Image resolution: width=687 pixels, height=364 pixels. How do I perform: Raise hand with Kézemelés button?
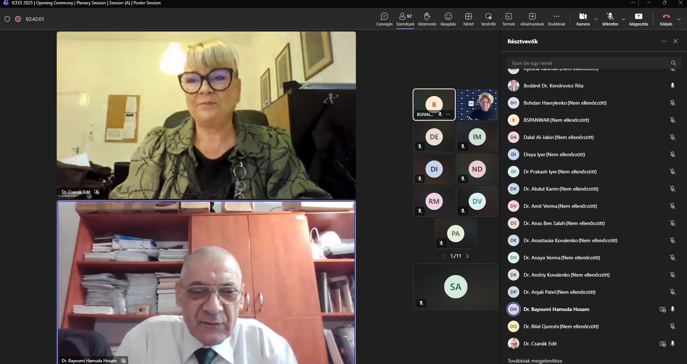(427, 19)
